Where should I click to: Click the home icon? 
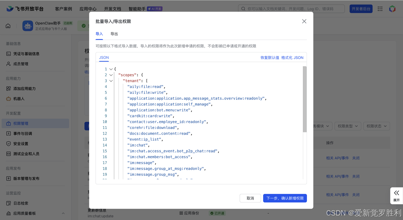point(8,26)
